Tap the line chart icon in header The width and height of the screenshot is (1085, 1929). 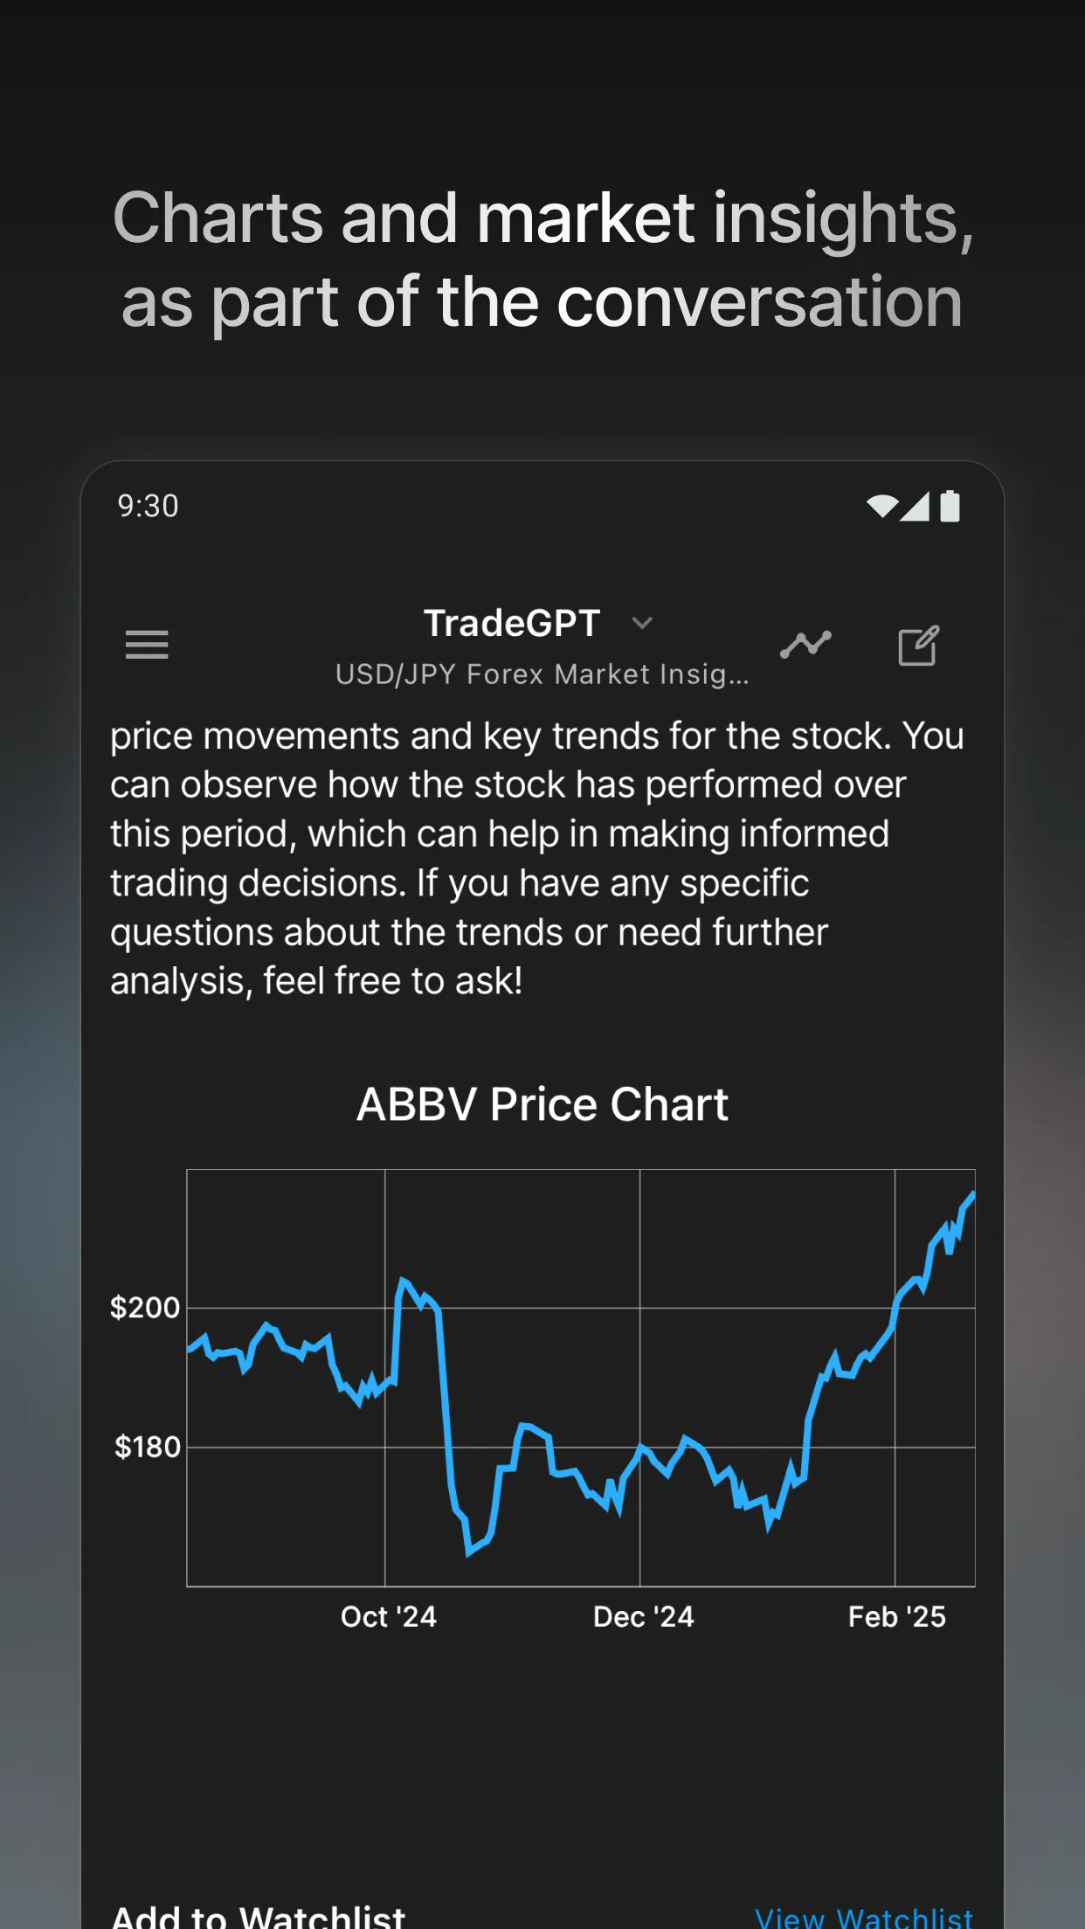pyautogui.click(x=805, y=645)
